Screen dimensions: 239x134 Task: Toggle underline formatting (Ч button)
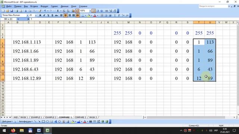pos(48,15)
